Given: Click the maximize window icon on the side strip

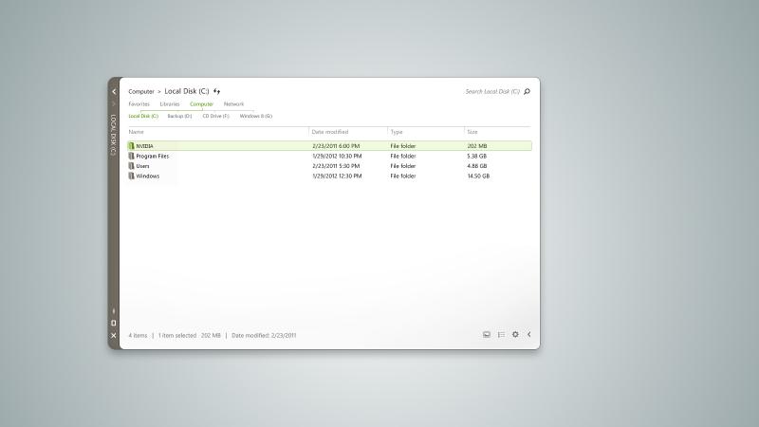Looking at the screenshot, I should [114, 323].
